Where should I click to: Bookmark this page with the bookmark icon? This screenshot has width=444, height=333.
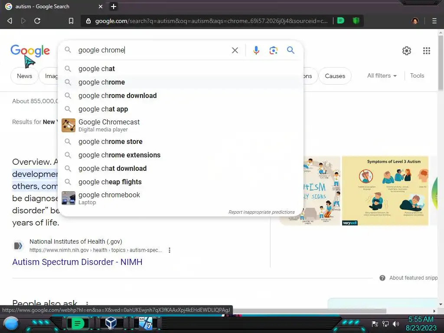pos(71,21)
